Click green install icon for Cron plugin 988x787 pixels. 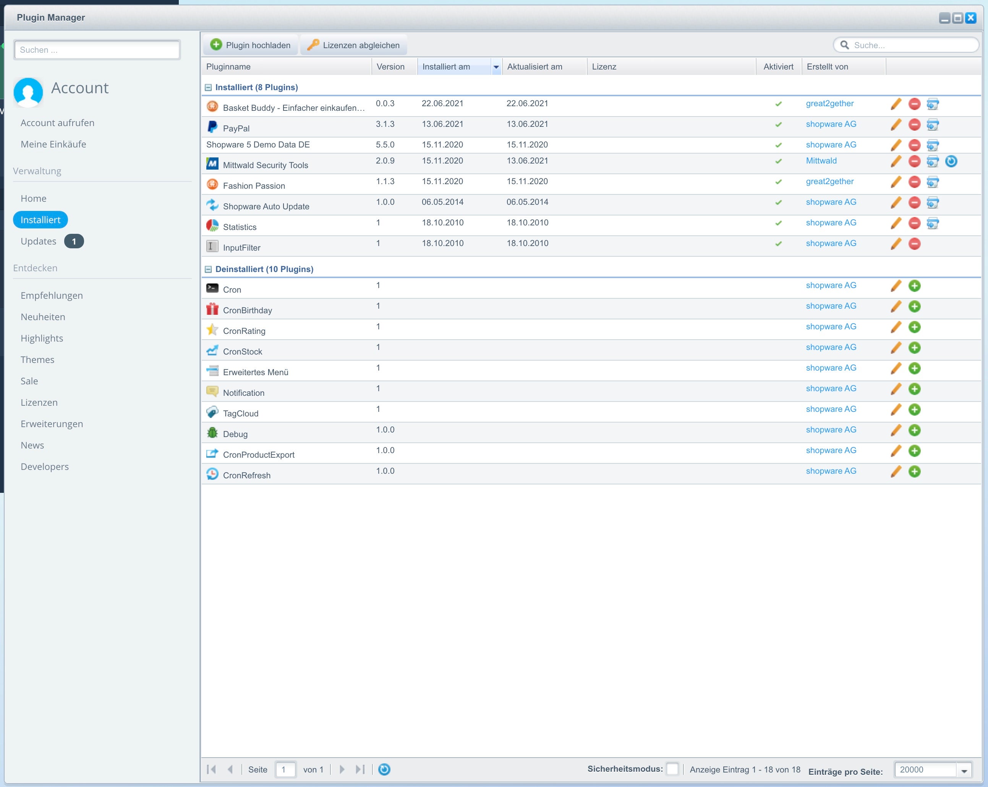[x=914, y=286]
